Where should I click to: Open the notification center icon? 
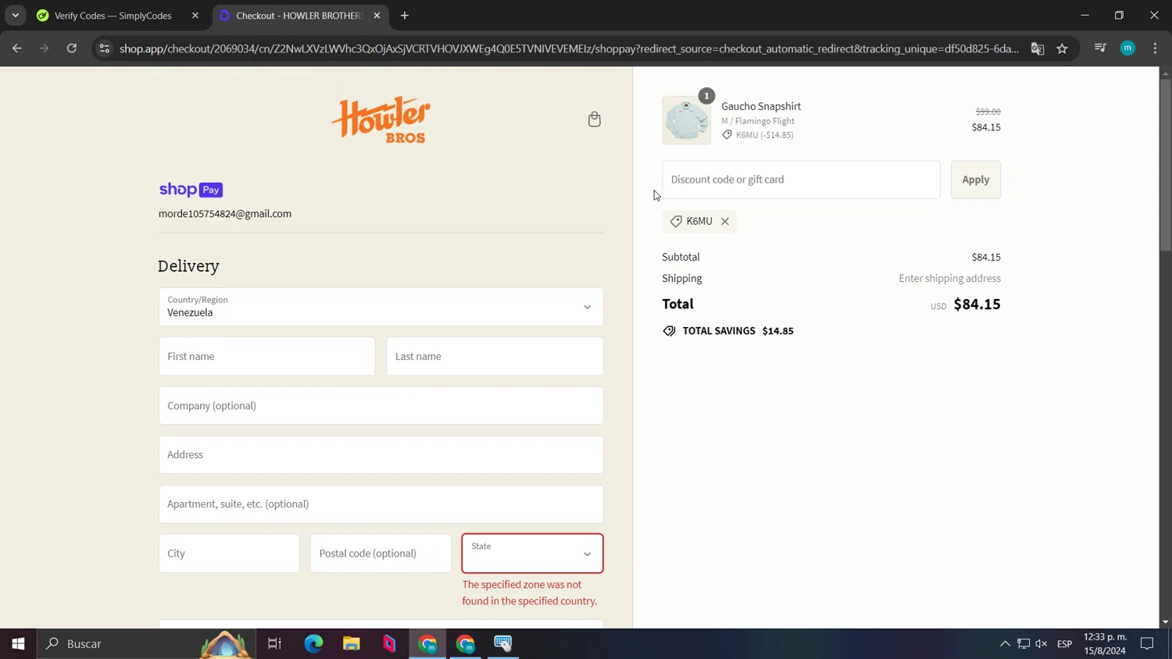click(x=1147, y=644)
